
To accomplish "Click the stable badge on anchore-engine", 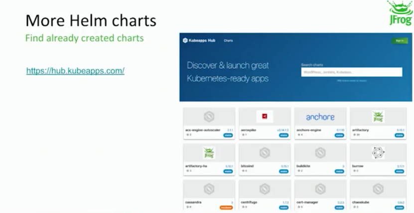I will (340, 135).
